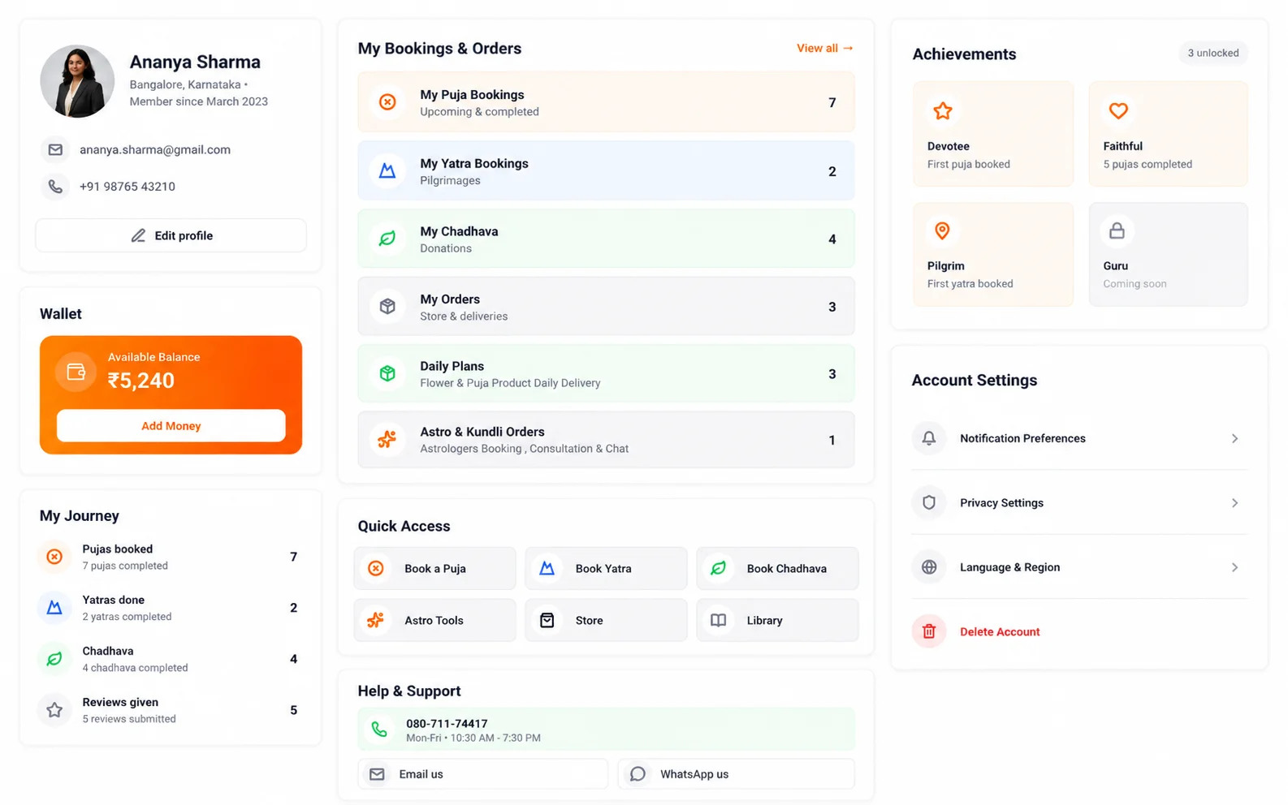Expand Notification Preferences via its chevron

(x=1234, y=438)
